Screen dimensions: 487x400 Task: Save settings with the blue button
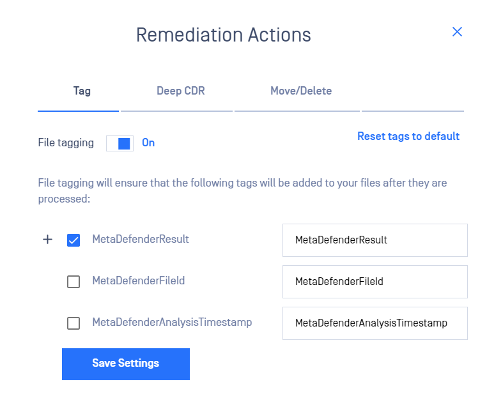click(x=126, y=364)
